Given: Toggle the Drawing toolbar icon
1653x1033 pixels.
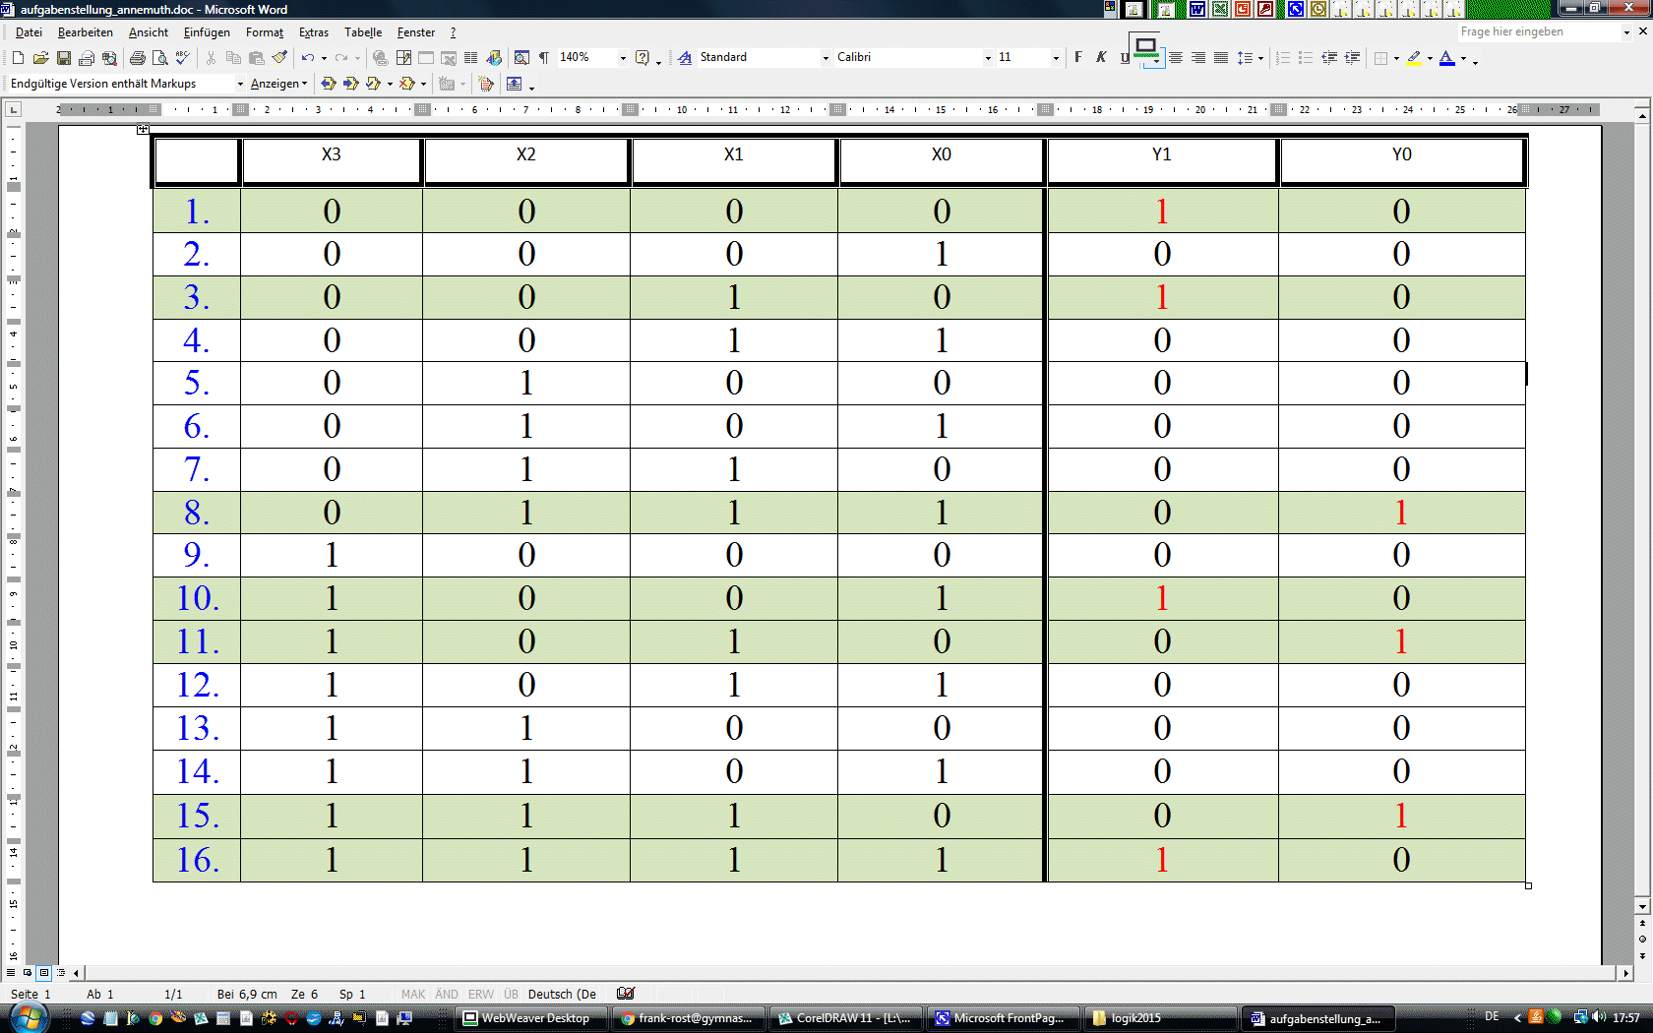Looking at the screenshot, I should coord(494,58).
